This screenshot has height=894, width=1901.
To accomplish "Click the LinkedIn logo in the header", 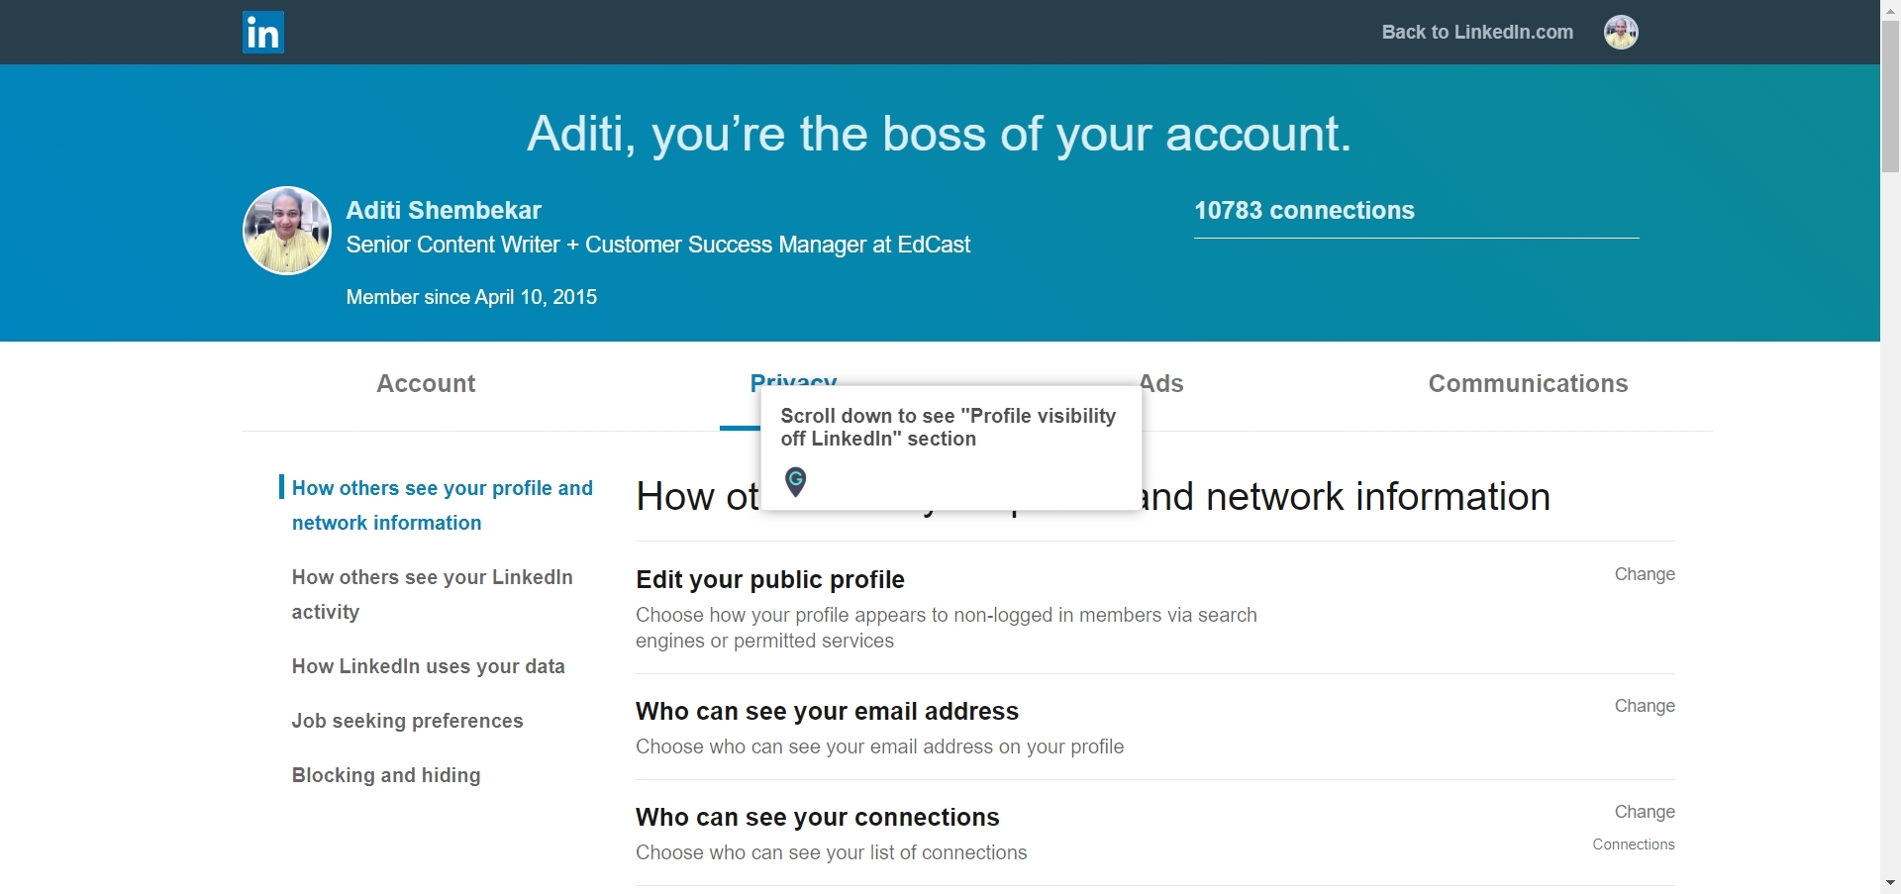I will click(x=261, y=32).
